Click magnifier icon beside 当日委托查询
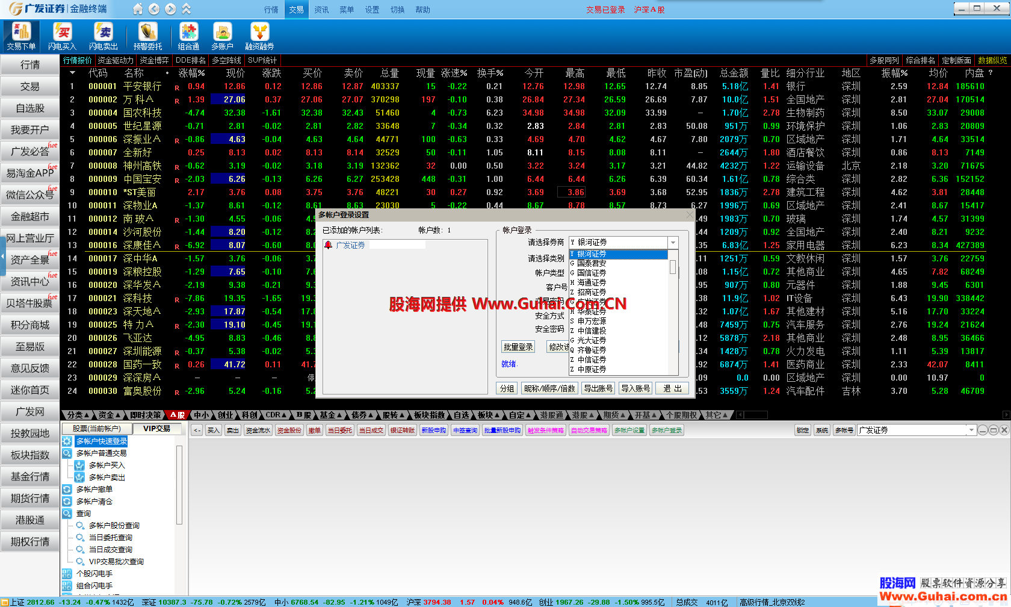 pyautogui.click(x=79, y=538)
